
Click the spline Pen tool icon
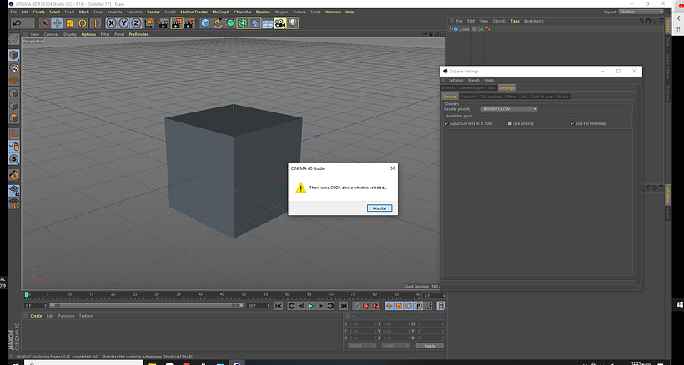218,23
